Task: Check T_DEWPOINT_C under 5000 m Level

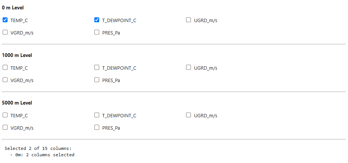Action: coord(97,115)
